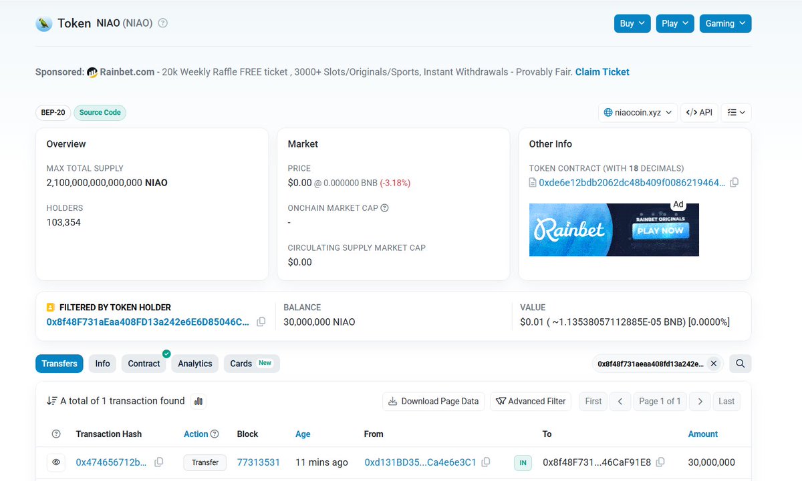Open the Play dropdown

click(x=675, y=23)
